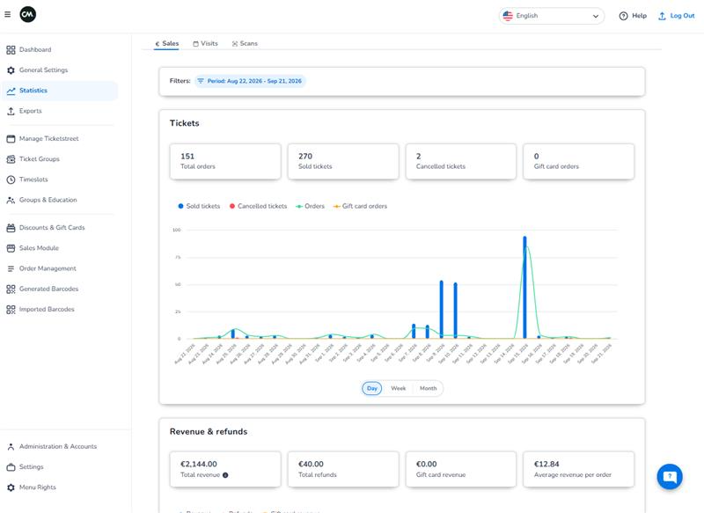Click the 2 Cancelled tickets card

[460, 162]
